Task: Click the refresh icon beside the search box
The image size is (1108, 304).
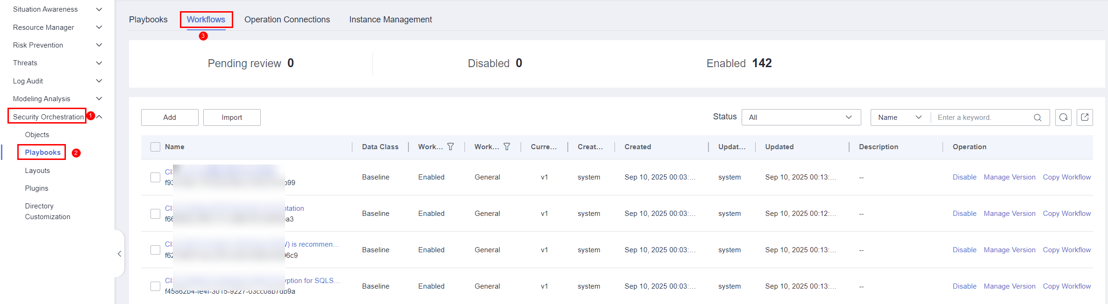Action: point(1063,117)
